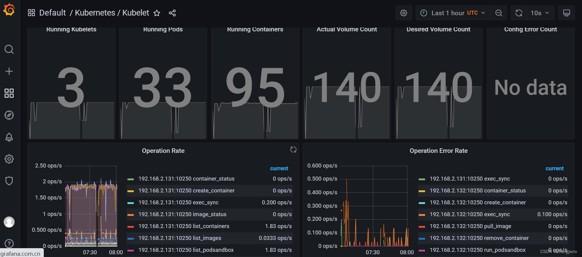The width and height of the screenshot is (582, 257).
Task: Star the Kubelet dashboard
Action: coord(157,13)
